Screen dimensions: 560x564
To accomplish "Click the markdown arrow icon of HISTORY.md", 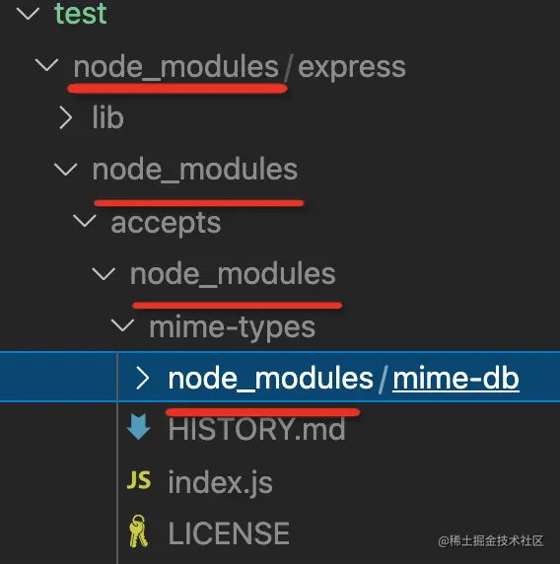I will click(x=138, y=427).
